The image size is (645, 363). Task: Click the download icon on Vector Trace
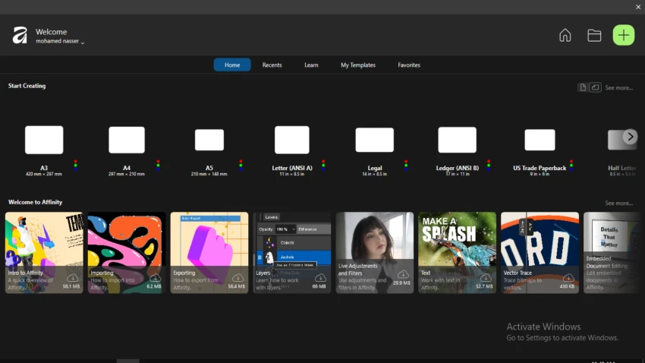point(568,277)
